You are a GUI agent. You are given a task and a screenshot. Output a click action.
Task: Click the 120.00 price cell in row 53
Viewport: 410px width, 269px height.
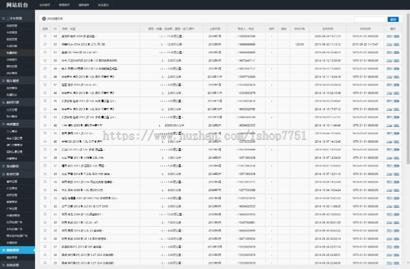coord(299,45)
